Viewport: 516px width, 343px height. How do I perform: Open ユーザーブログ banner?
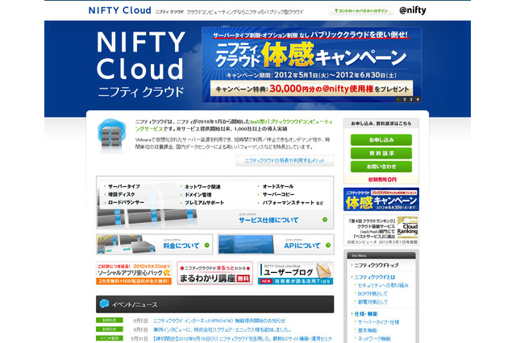(x=296, y=273)
